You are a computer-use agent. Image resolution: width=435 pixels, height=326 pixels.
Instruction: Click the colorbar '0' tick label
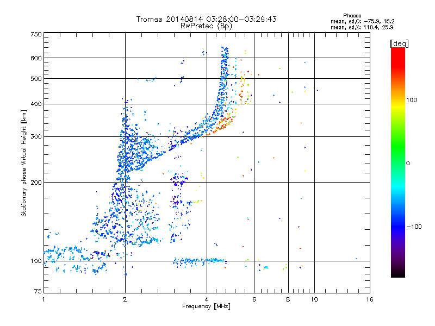(x=408, y=164)
